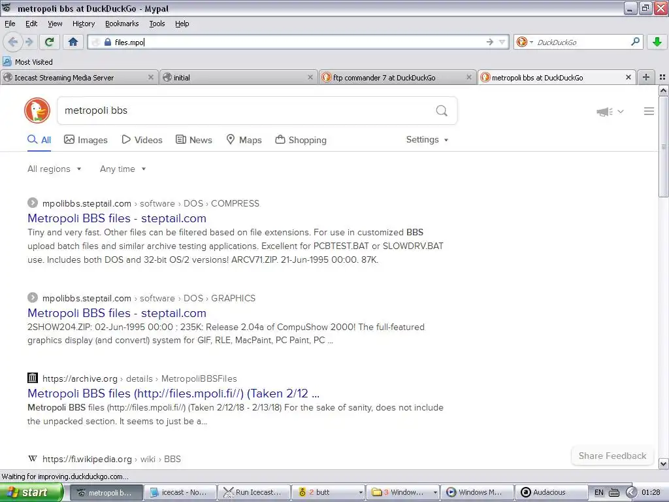Open the Help menu

182,24
